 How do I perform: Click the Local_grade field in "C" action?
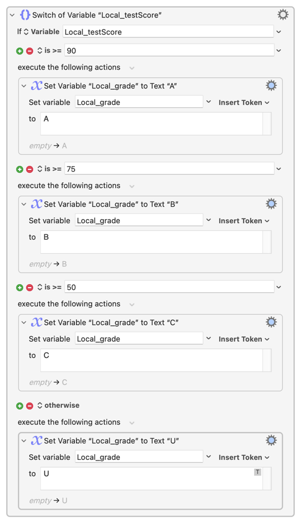pos(139,339)
